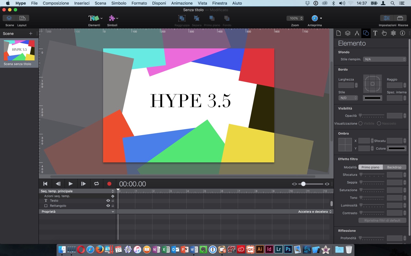The width and height of the screenshot is (411, 256).
Task: Open the Simbolo menu
Action: coord(119,3)
